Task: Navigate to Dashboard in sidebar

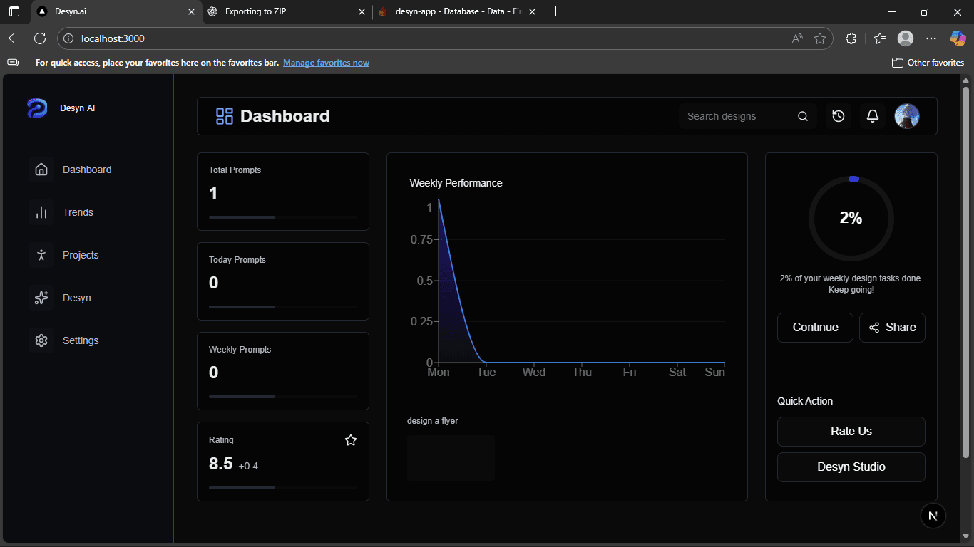Action: coord(71,170)
